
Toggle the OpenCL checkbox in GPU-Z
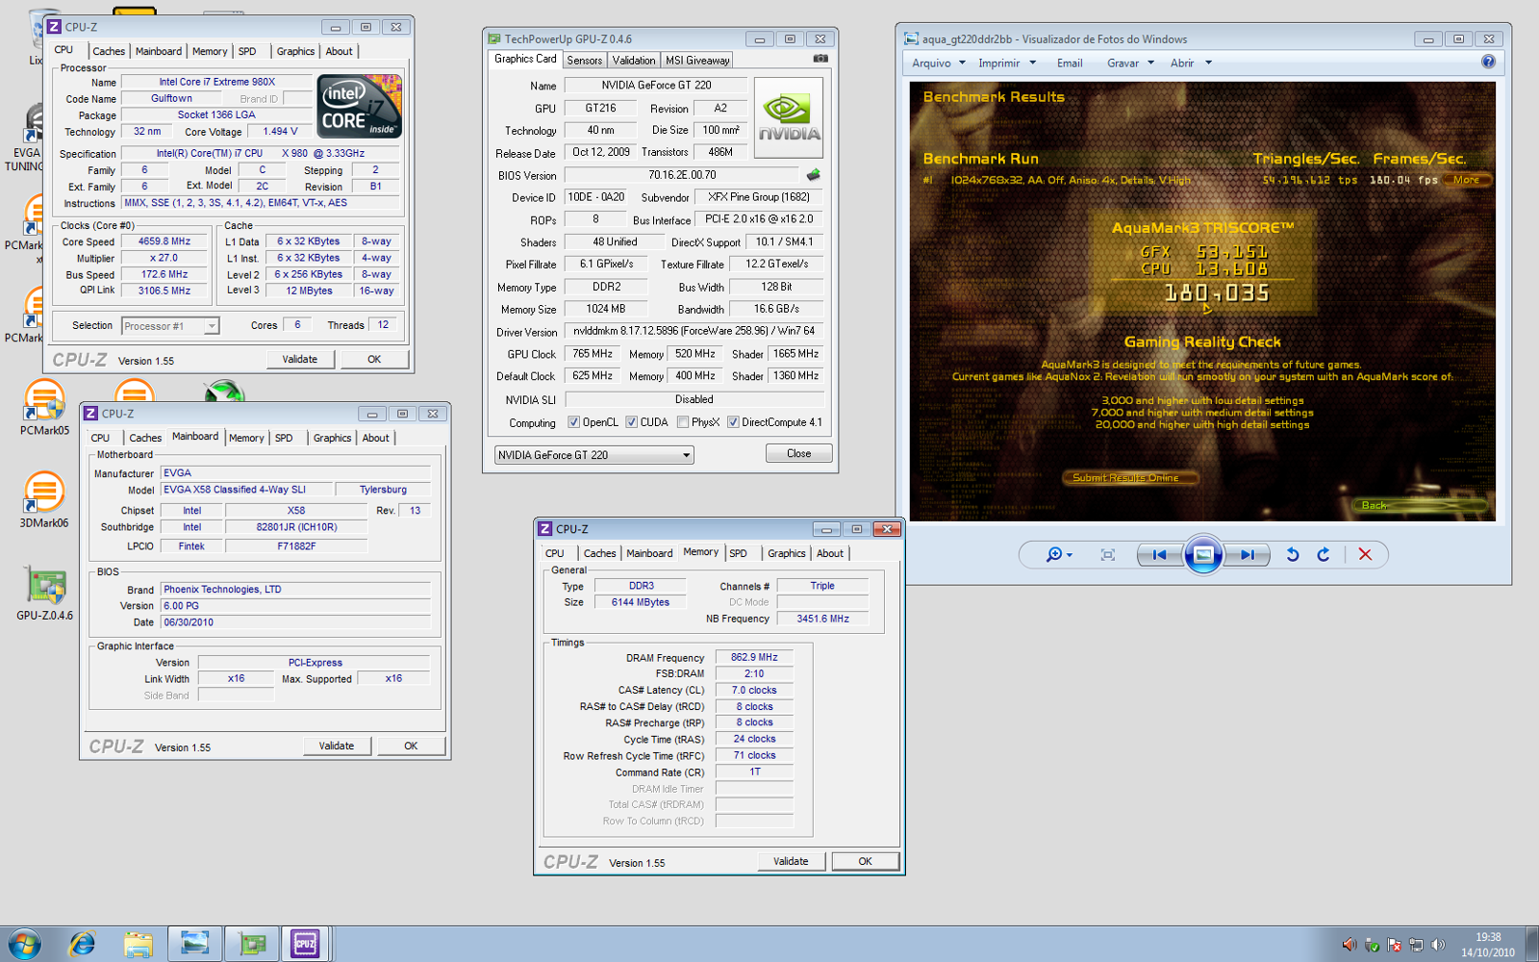tap(574, 422)
